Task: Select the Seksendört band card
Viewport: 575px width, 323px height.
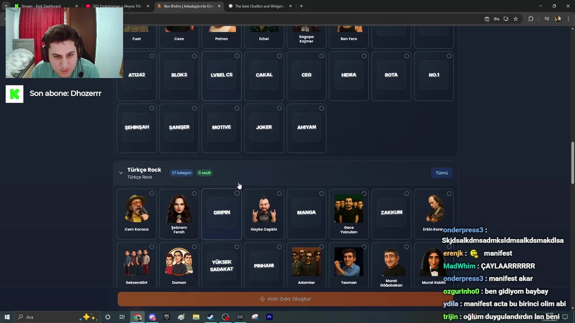Action: 137,265
